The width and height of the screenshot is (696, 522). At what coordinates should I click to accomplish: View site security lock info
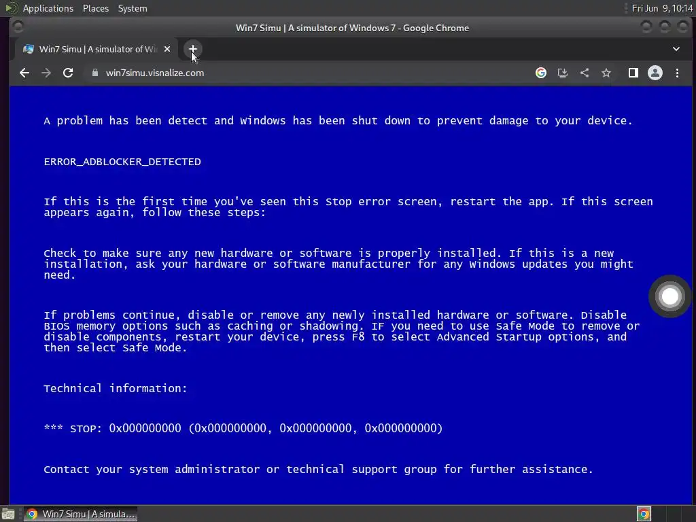click(95, 73)
